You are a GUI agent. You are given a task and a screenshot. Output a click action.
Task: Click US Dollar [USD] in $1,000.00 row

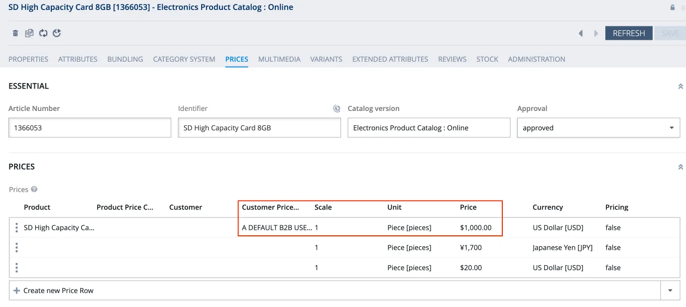click(x=558, y=227)
